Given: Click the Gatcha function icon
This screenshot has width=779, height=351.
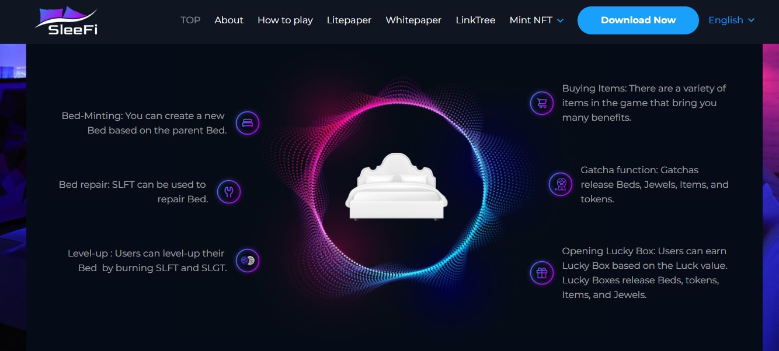Looking at the screenshot, I should click(x=561, y=184).
